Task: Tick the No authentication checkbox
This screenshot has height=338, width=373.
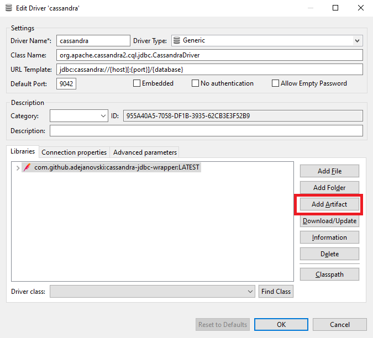Action: coord(195,83)
